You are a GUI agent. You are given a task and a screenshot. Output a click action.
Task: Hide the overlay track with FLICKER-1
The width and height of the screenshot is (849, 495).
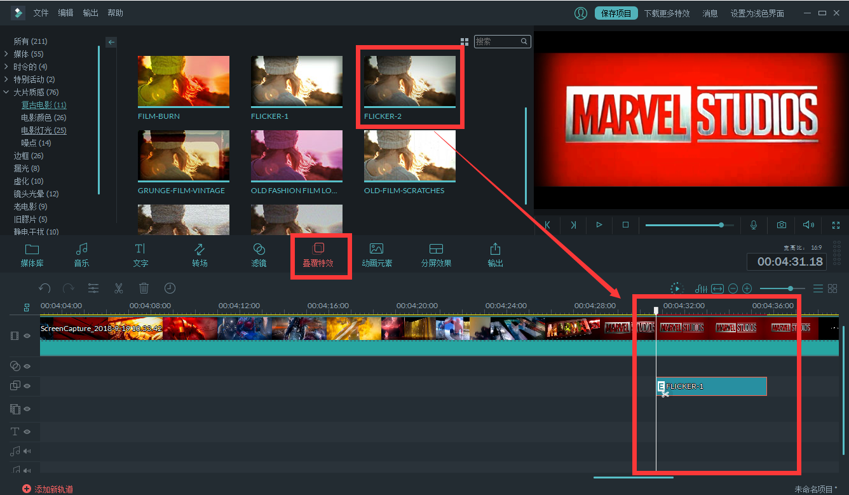[x=27, y=386]
